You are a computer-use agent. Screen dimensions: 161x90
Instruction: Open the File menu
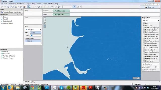pyautogui.click(x=2, y=4)
